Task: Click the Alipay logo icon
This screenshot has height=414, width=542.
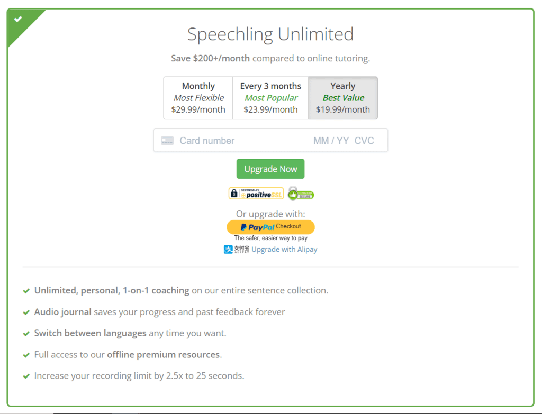Action: pyautogui.click(x=236, y=250)
